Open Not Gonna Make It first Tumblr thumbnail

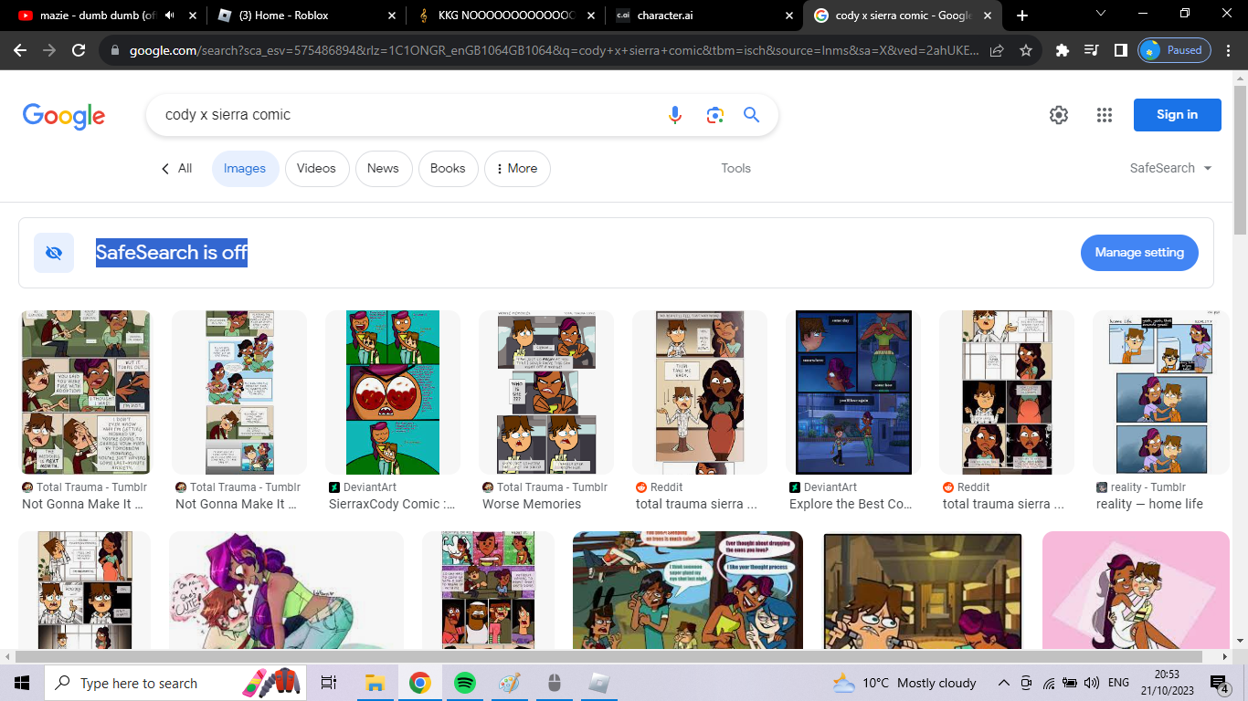point(86,392)
